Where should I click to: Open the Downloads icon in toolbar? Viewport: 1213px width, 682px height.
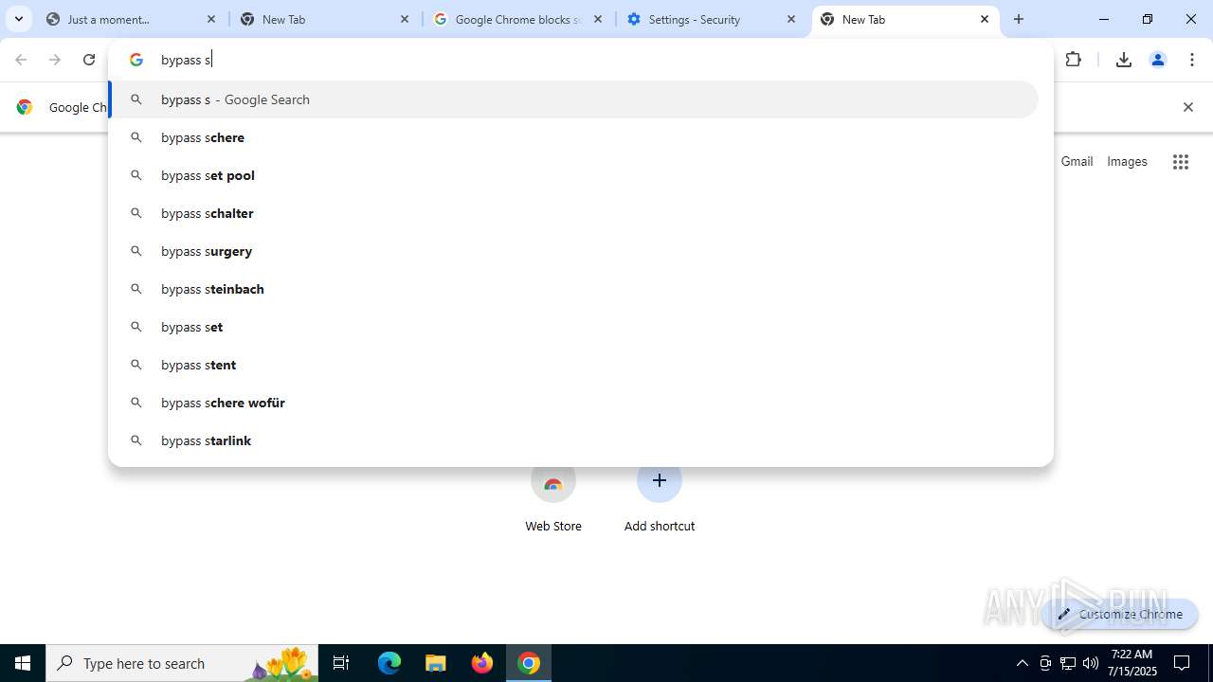[1124, 60]
